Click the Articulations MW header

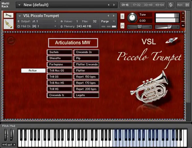(x=73, y=43)
